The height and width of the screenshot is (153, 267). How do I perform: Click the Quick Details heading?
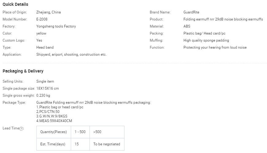[x=15, y=4]
